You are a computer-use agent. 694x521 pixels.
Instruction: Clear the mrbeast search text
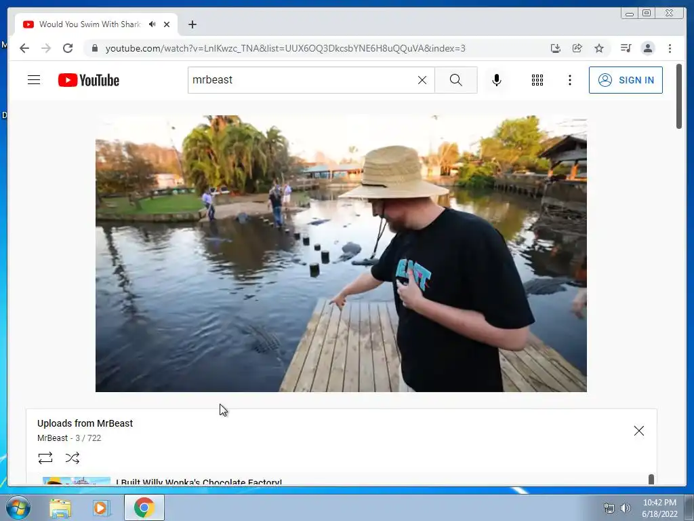click(x=422, y=80)
